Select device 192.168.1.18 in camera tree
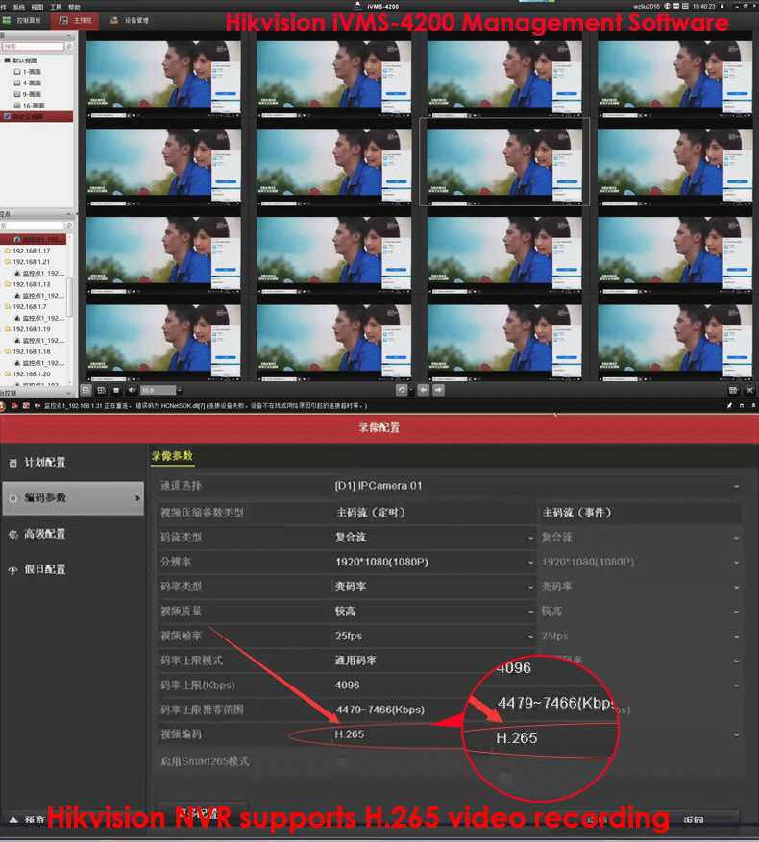Image resolution: width=759 pixels, height=842 pixels. (x=31, y=351)
